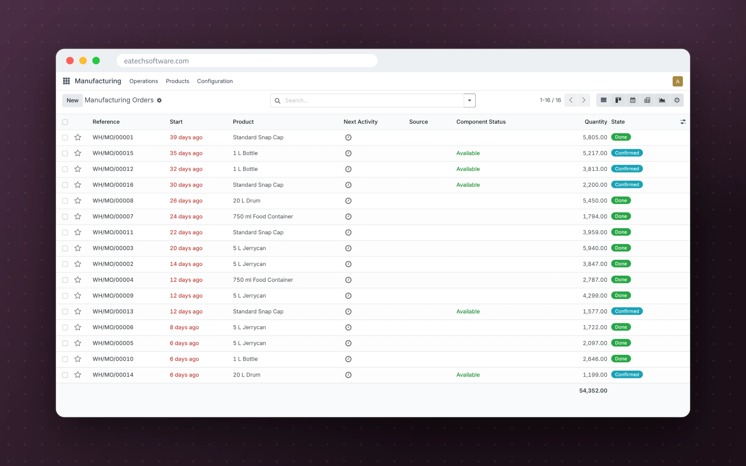Switch to activity view
Screen dimensions: 746x466
click(x=677, y=100)
